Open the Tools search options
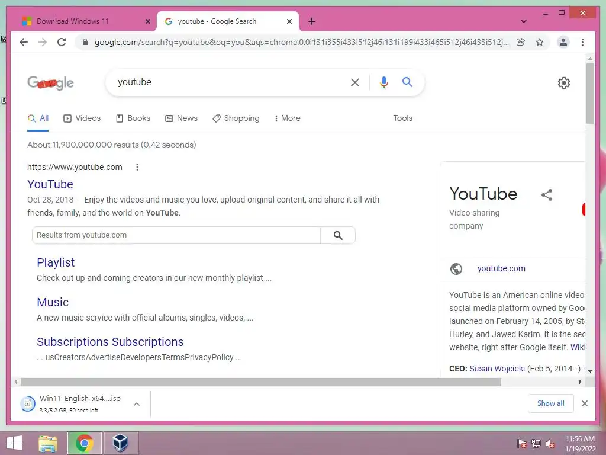 pos(402,118)
